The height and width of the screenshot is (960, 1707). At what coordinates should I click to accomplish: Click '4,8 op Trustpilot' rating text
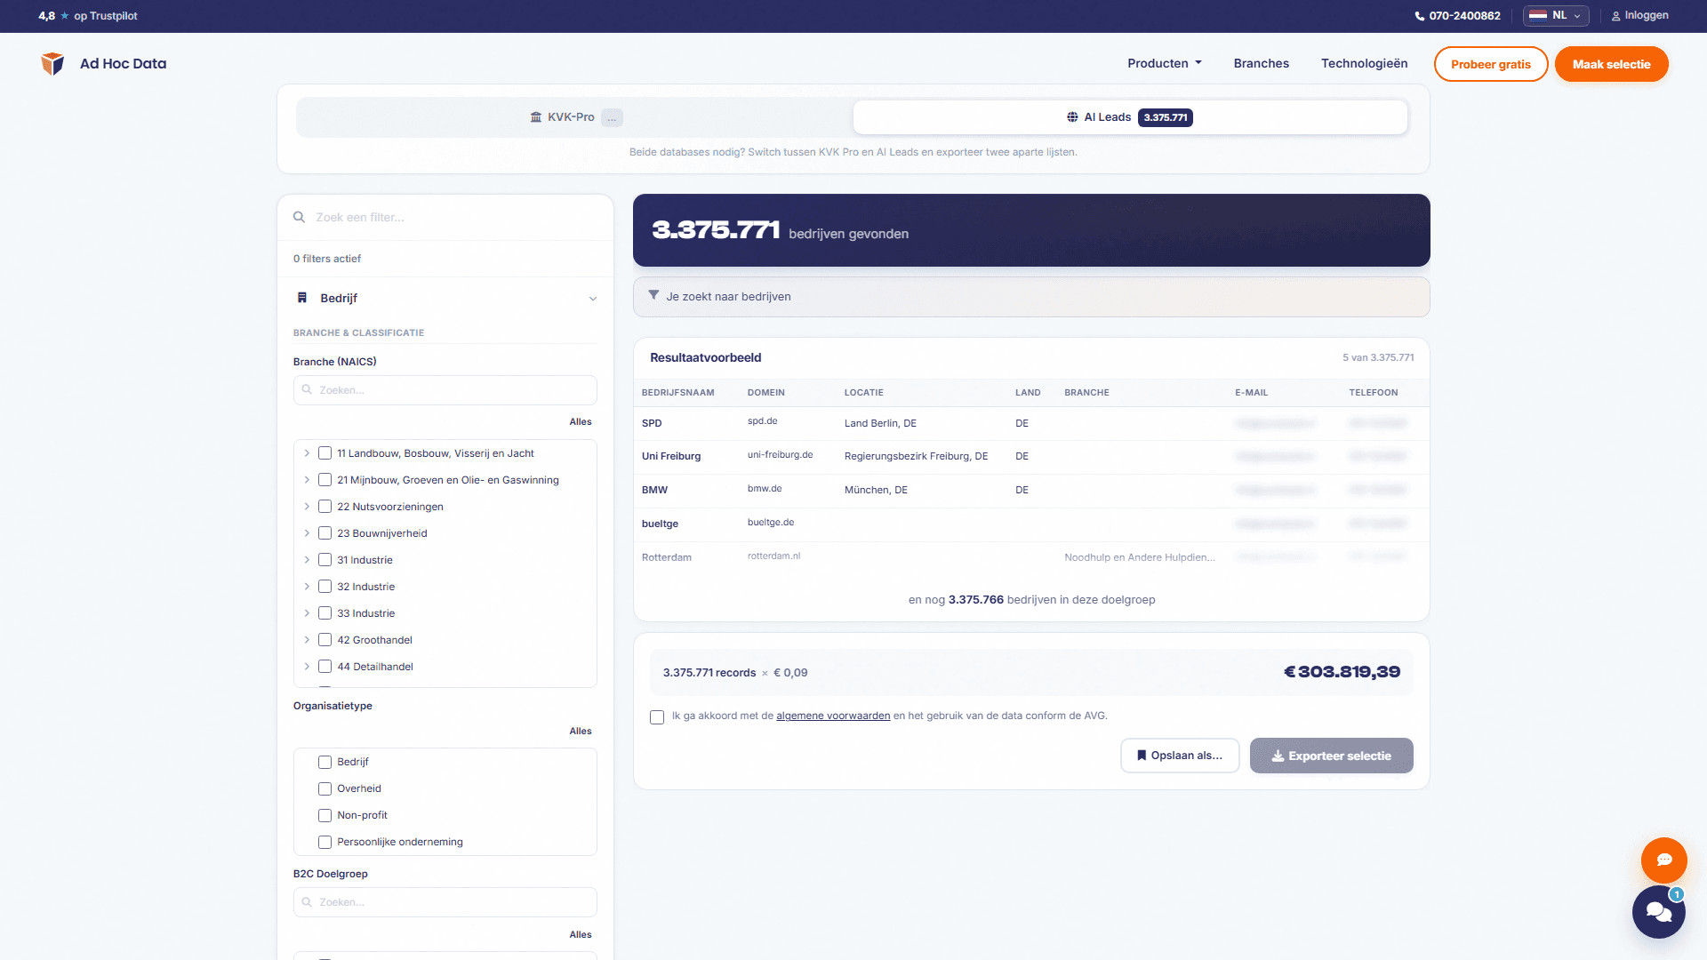tap(88, 16)
